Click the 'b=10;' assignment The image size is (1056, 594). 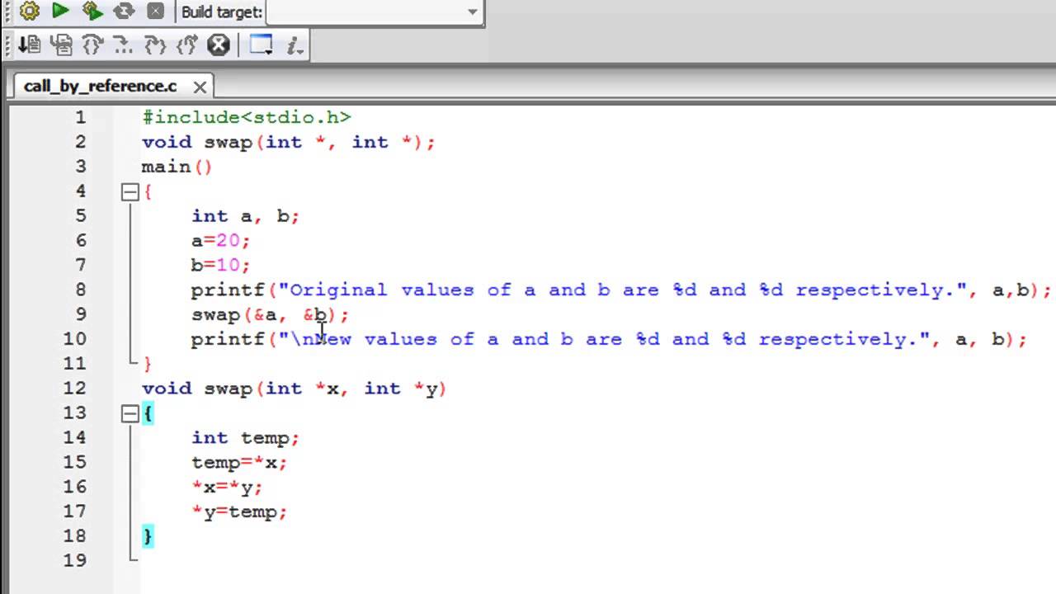tap(220, 266)
